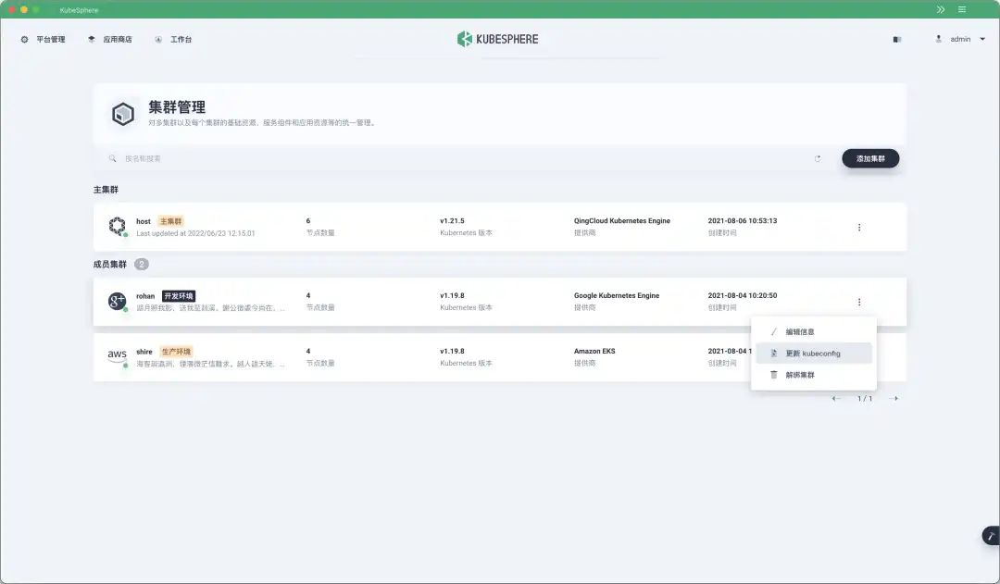
Task: Click the gear icon beside 平台管理
Action: (x=24, y=40)
